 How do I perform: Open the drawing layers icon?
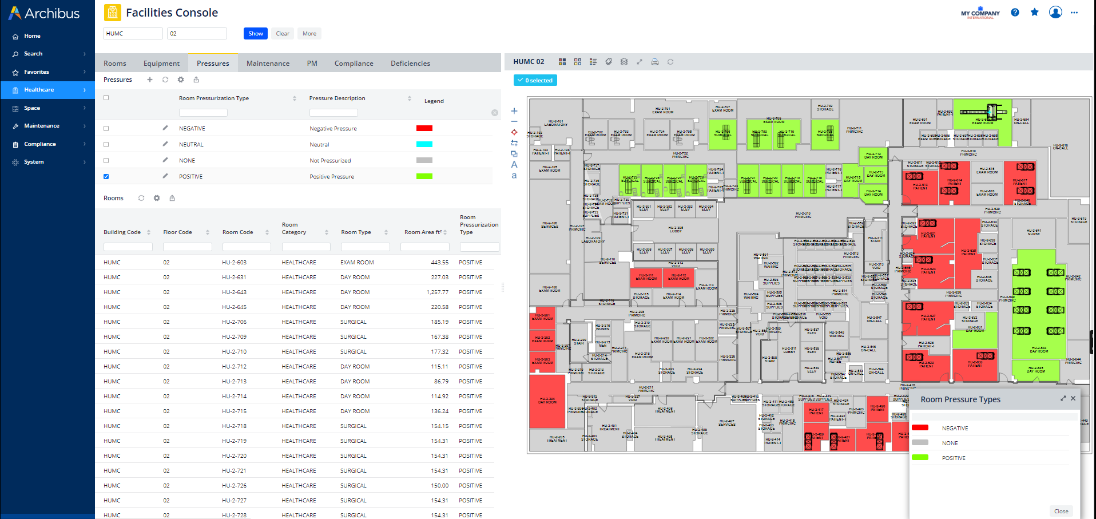pyautogui.click(x=624, y=62)
